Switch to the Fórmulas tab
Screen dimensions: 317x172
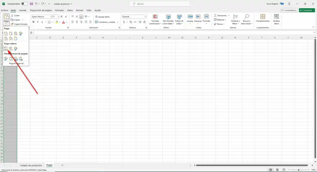click(59, 10)
